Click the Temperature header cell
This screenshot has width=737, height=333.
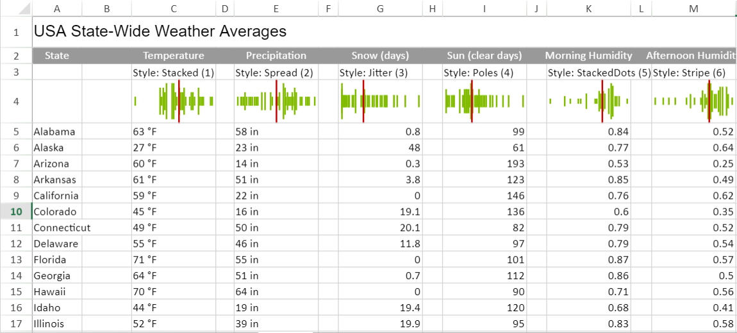point(174,56)
